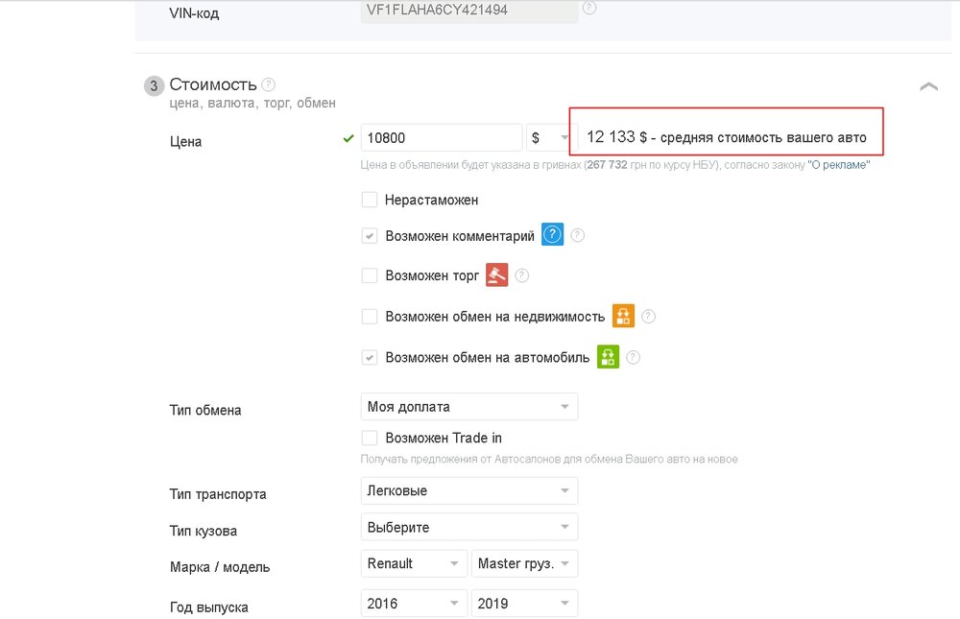Open help icon beside VIN-код field
The width and height of the screenshot is (960, 619).
[589, 9]
